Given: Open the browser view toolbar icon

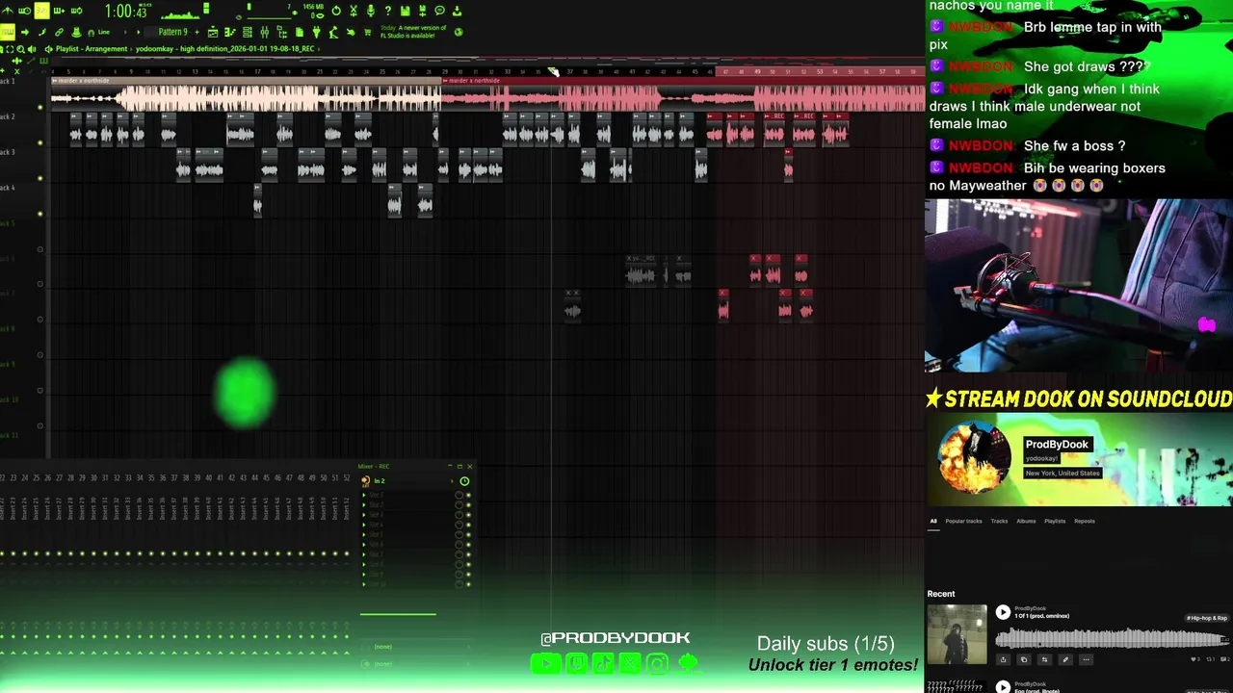Looking at the screenshot, I should pos(281,32).
